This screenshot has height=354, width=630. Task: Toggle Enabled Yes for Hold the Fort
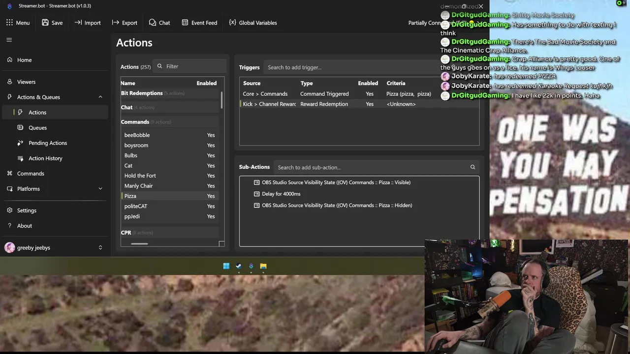click(x=211, y=176)
